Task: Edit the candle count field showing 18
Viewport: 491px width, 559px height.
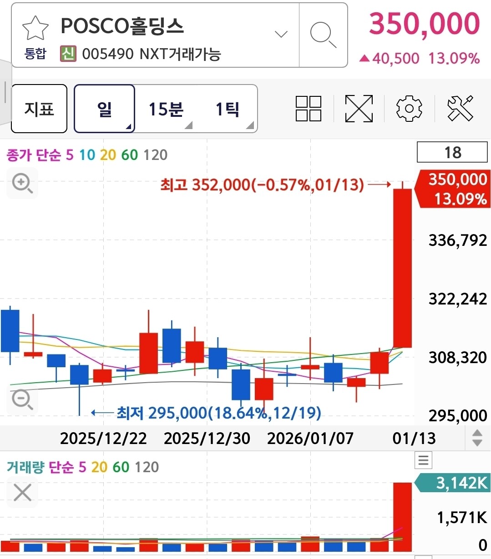Action: pos(452,152)
